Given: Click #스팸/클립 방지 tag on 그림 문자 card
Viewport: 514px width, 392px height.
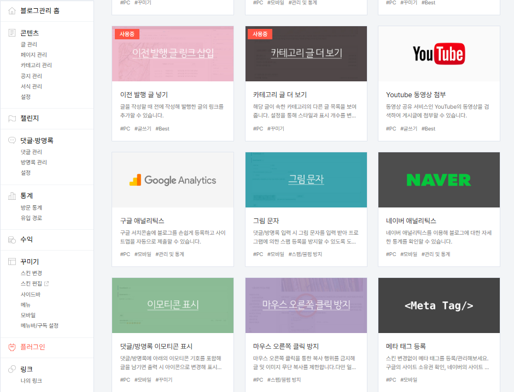Looking at the screenshot, I should tap(305, 254).
